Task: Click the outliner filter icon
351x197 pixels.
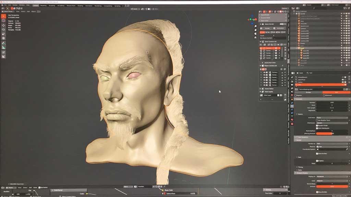Action: coord(345,8)
